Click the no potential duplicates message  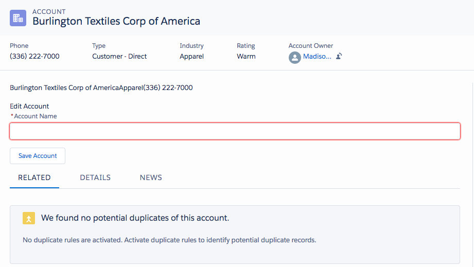coord(135,218)
